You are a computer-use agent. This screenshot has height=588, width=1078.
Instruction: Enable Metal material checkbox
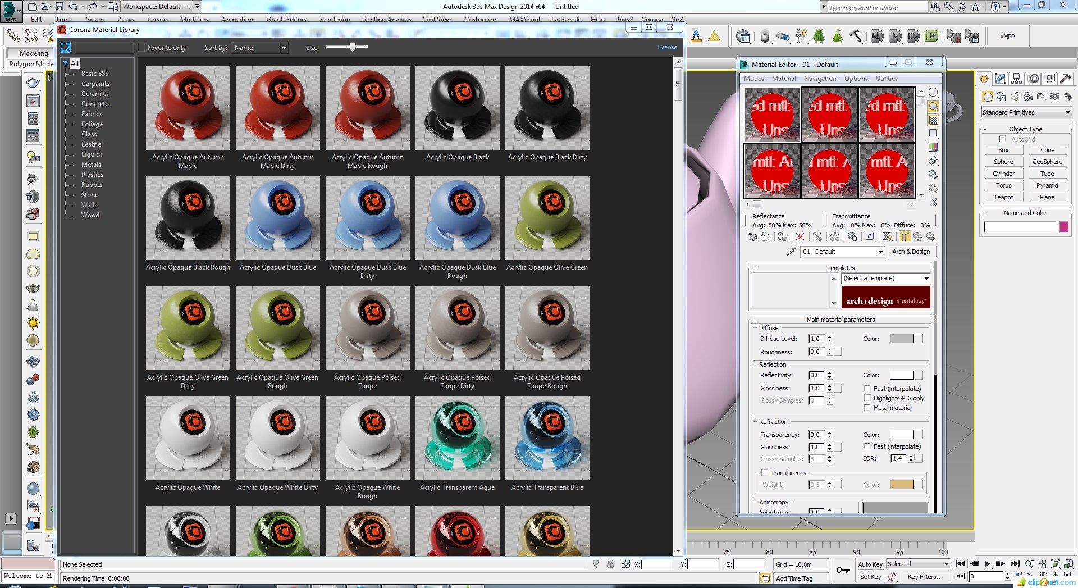point(867,408)
